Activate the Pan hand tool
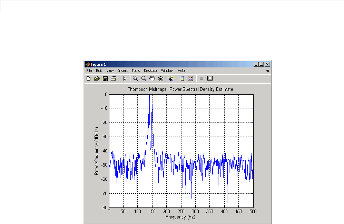The width and height of the screenshot is (344, 224). (x=152, y=78)
